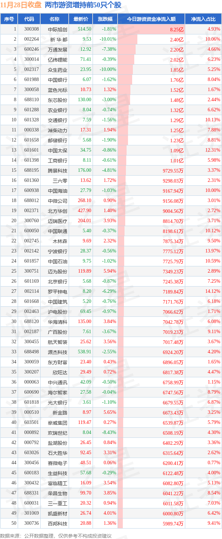The image size is (222, 539).
Task: Select the 最新价 column header
Action: point(80,19)
